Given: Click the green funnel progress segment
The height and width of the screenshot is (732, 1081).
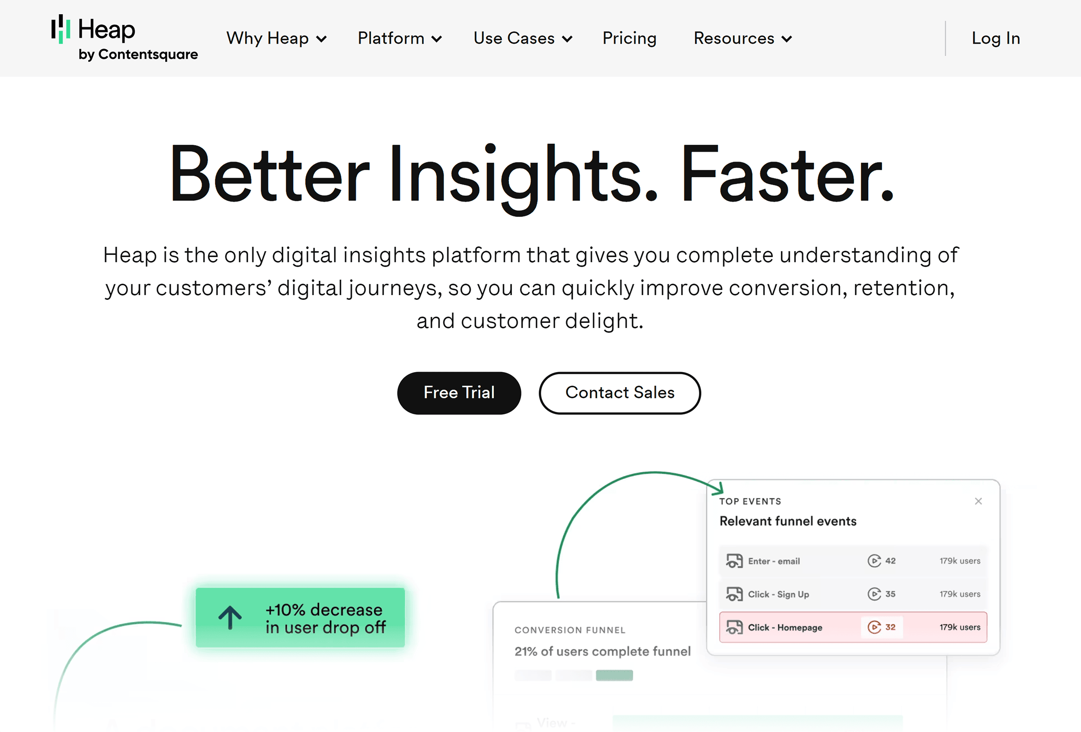Looking at the screenshot, I should click(614, 675).
